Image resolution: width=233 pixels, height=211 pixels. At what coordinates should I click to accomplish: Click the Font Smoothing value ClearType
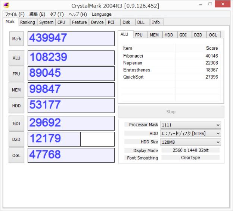click(x=190, y=158)
